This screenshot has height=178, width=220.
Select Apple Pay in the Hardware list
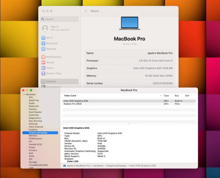point(34,100)
